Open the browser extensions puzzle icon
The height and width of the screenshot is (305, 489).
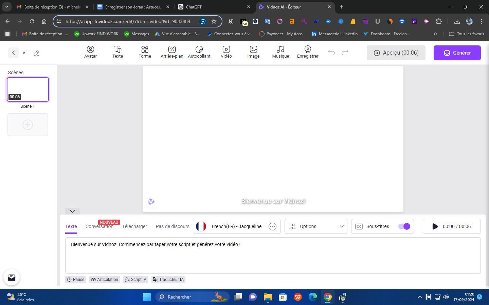tap(439, 21)
